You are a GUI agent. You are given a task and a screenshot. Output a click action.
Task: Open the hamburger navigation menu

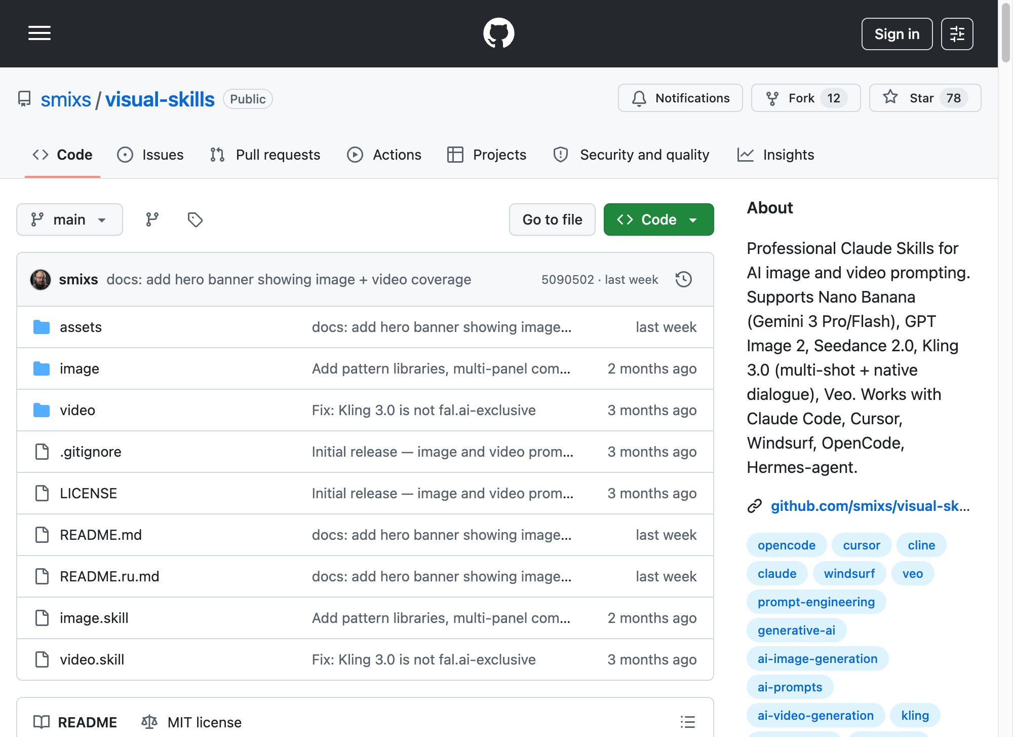40,33
